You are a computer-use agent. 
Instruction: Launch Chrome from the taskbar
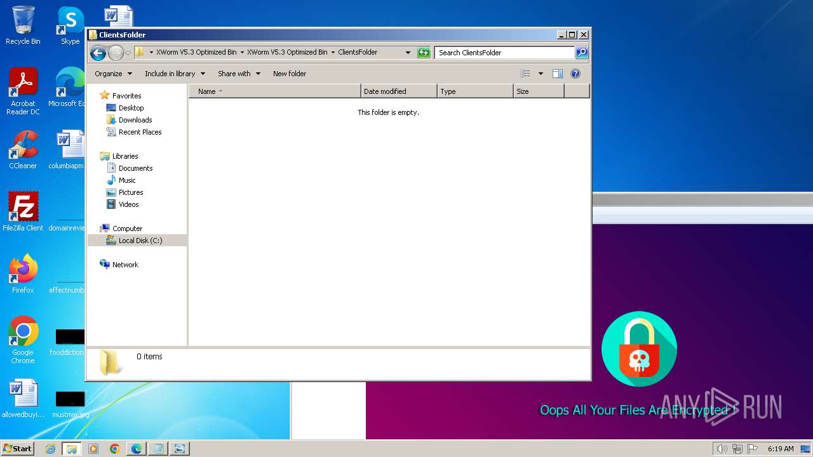pos(115,449)
